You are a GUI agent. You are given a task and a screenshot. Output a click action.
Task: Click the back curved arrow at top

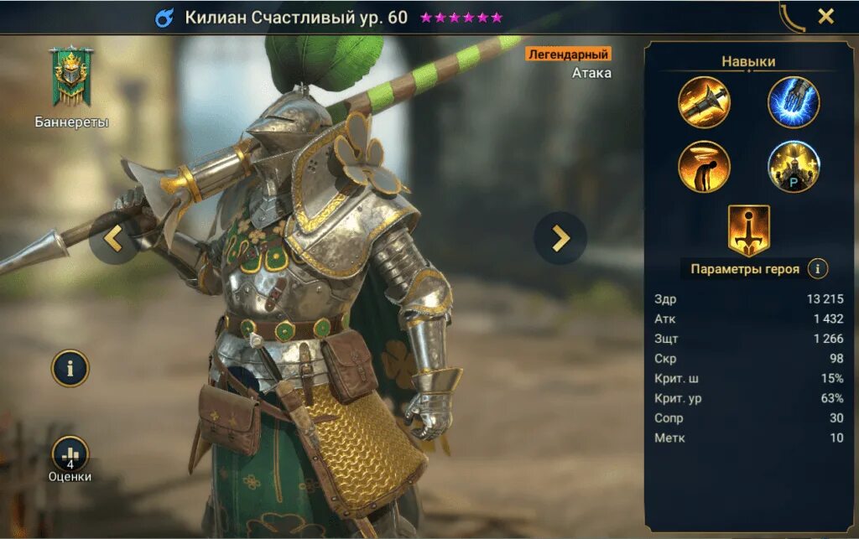tap(790, 18)
